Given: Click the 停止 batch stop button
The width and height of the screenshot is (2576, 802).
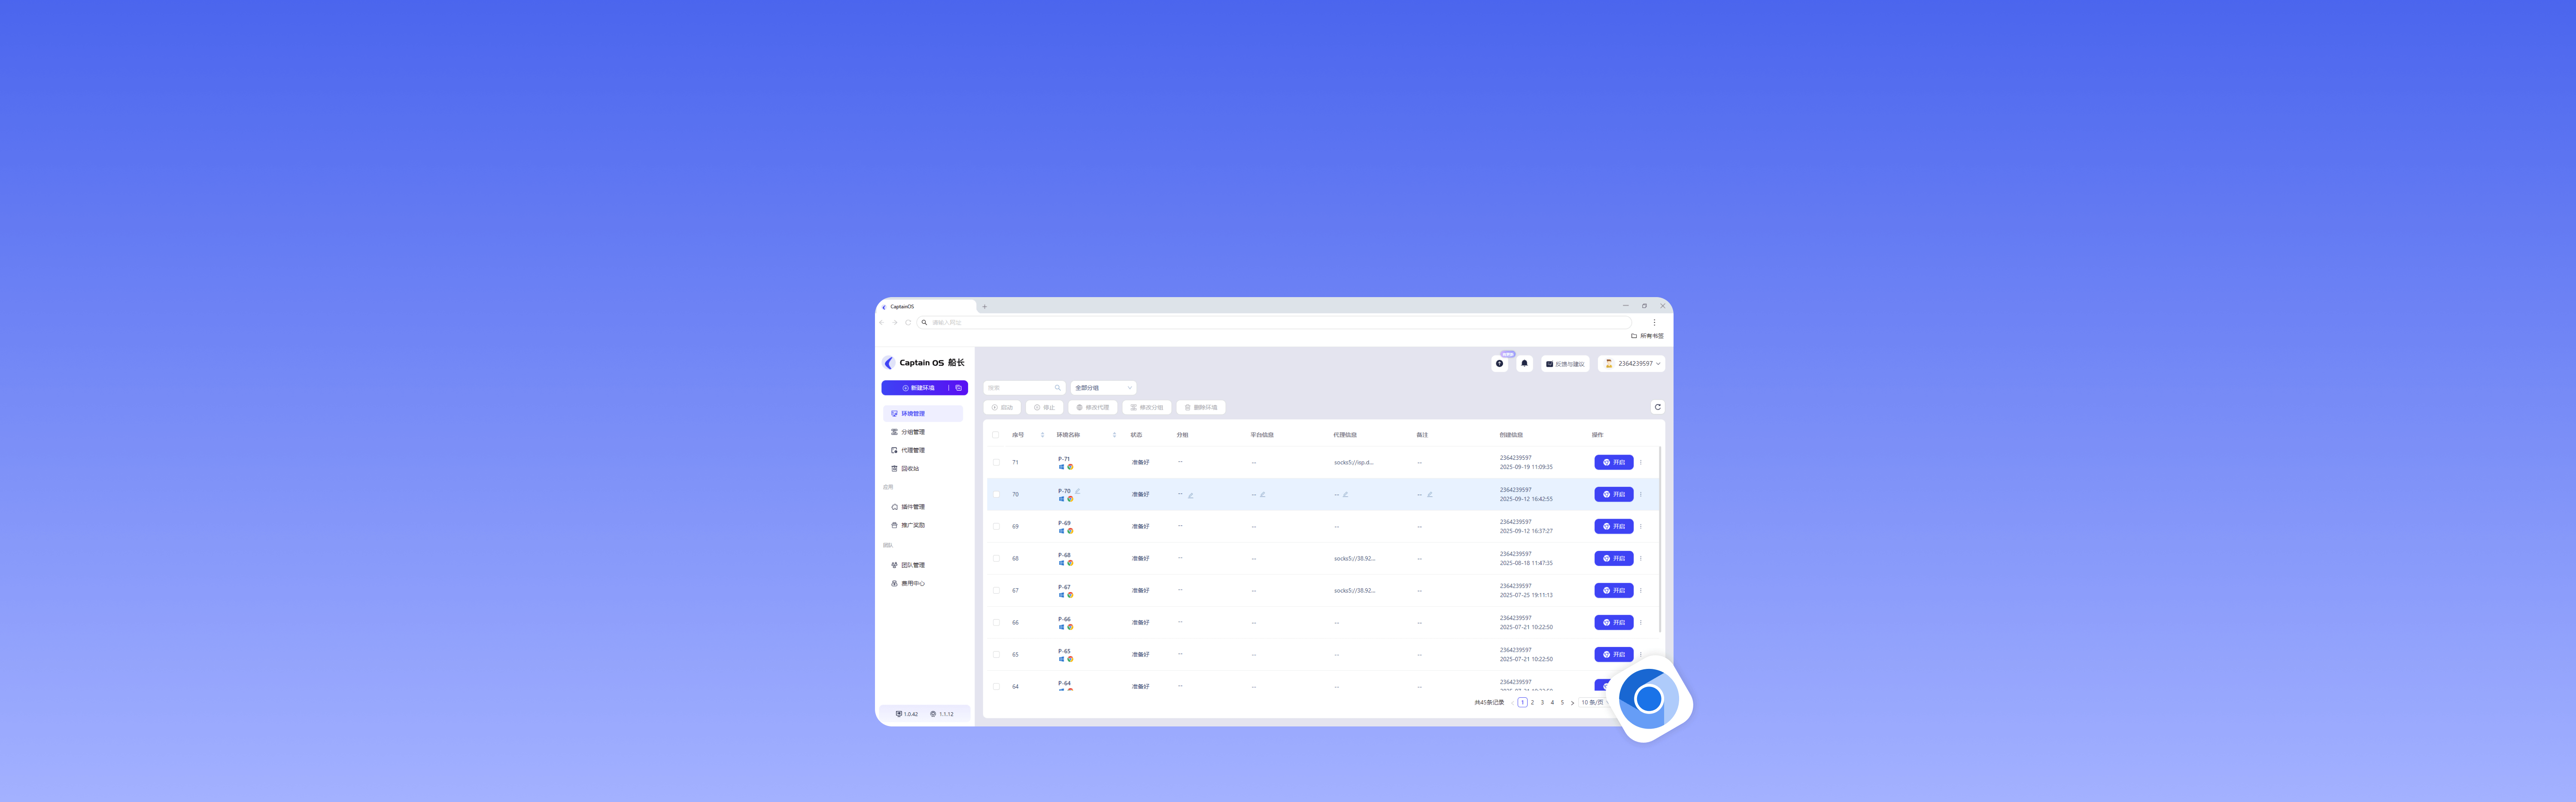Looking at the screenshot, I should point(1044,407).
